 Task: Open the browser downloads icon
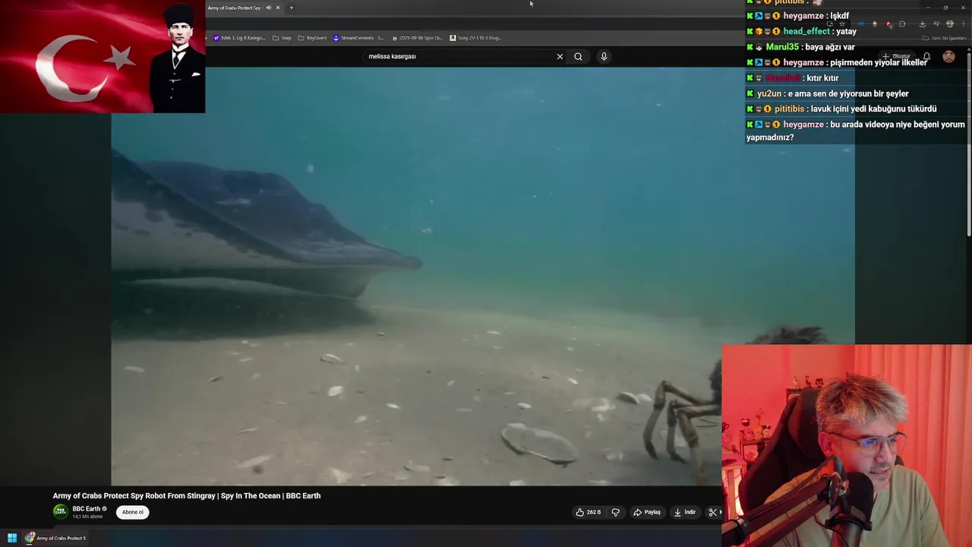point(922,24)
